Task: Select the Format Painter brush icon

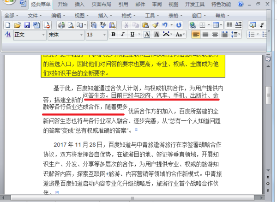Action: pos(155,25)
